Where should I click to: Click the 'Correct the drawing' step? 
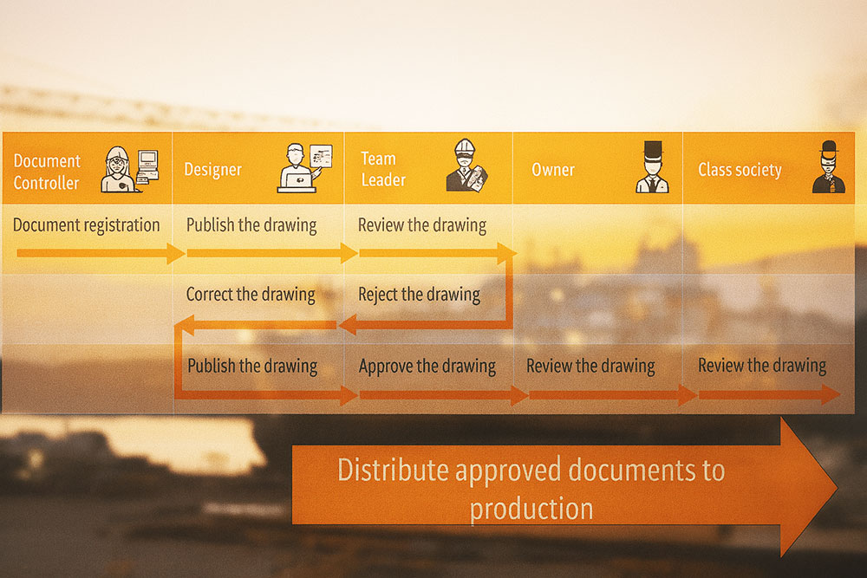(x=251, y=295)
